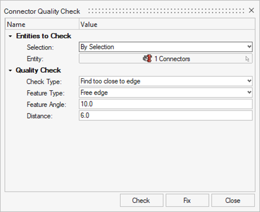Viewport: 260px width, 212px height.
Task: Click the Distance input field
Action: coord(166,115)
